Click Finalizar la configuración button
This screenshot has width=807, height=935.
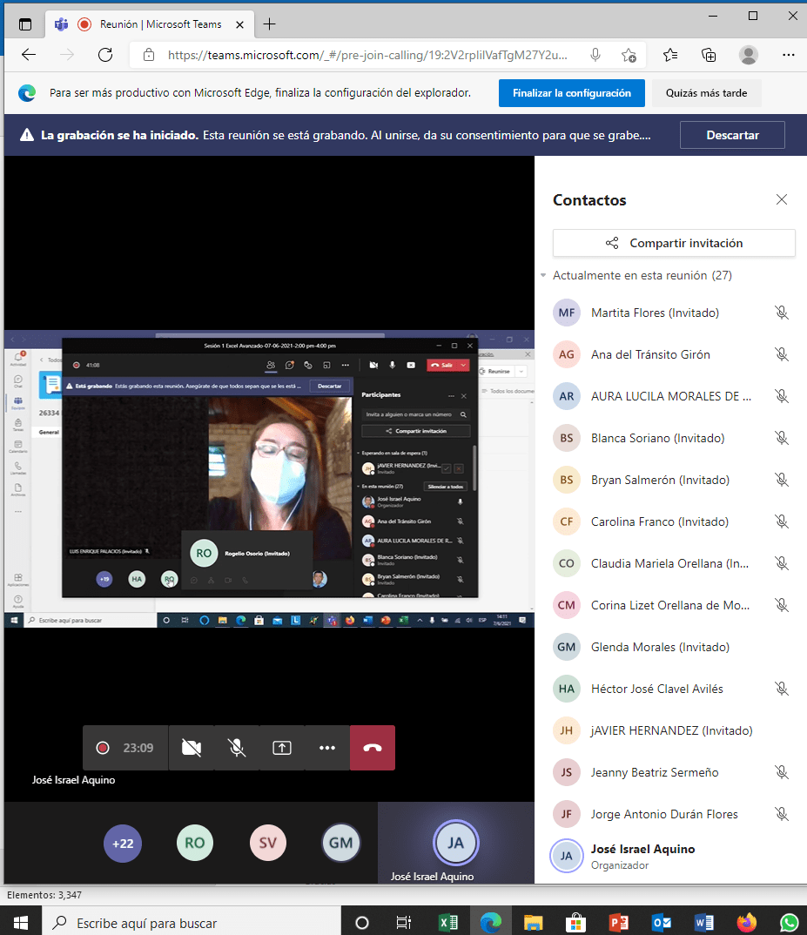[571, 93]
